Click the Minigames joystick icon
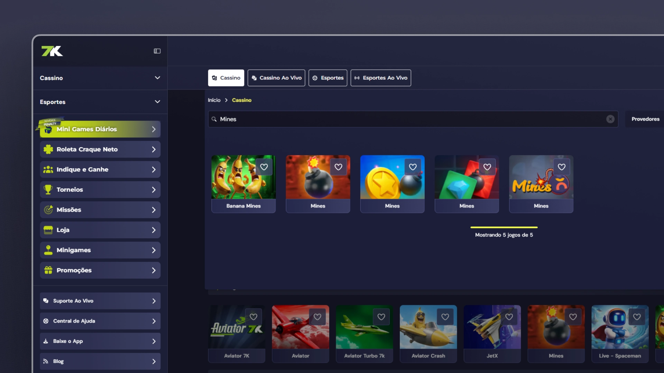Viewport: 664px width, 373px height. pyautogui.click(x=48, y=250)
